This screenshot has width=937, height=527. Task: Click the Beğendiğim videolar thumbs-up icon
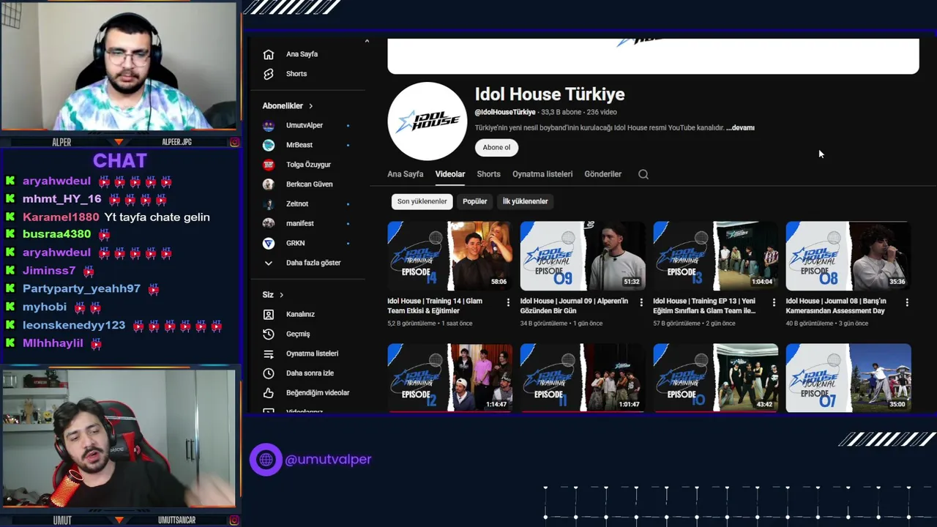(x=269, y=393)
